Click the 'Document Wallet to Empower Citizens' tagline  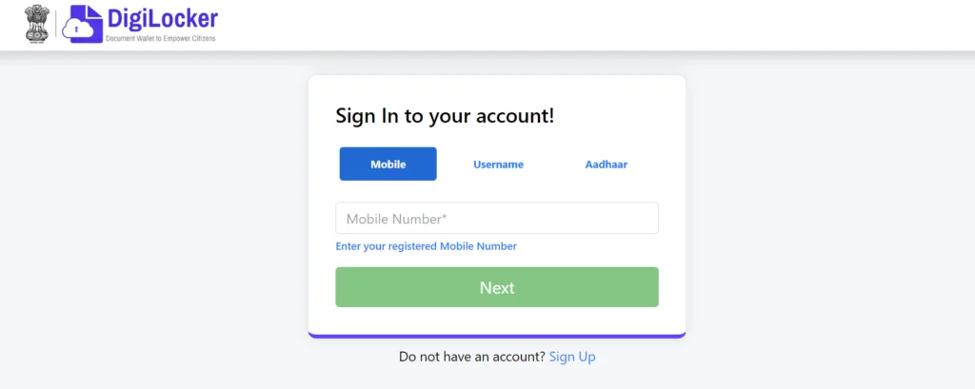(160, 39)
